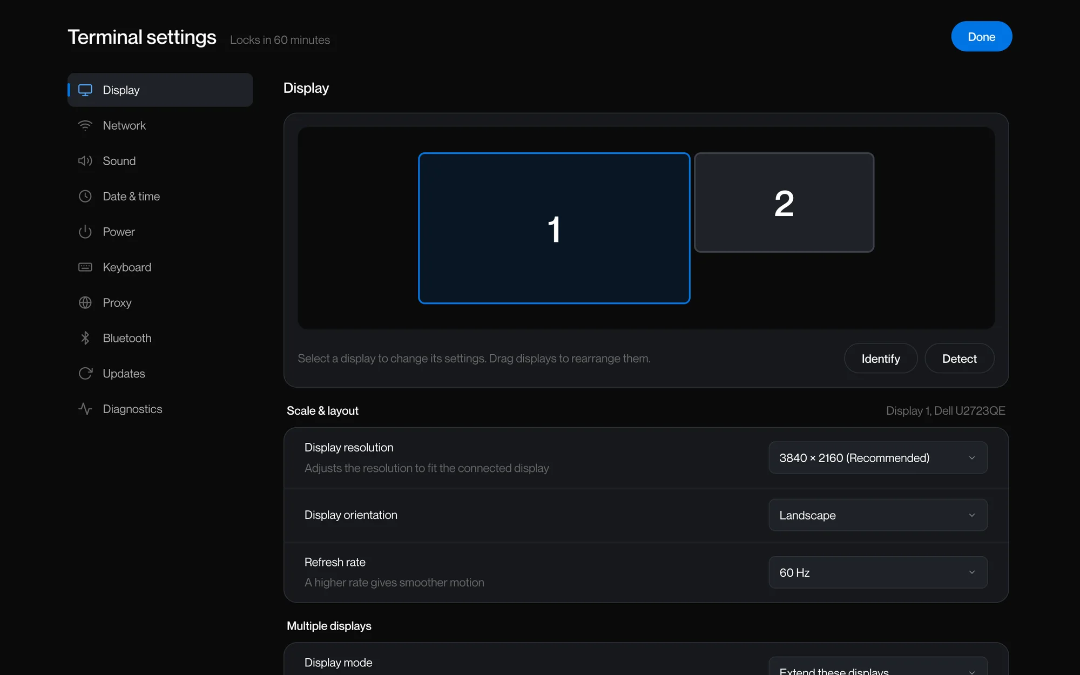Viewport: 1080px width, 675px height.
Task: Select the Sound speaker icon
Action: pyautogui.click(x=85, y=161)
